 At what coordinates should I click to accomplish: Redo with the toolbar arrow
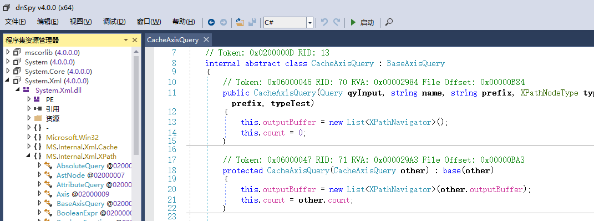tap(337, 22)
